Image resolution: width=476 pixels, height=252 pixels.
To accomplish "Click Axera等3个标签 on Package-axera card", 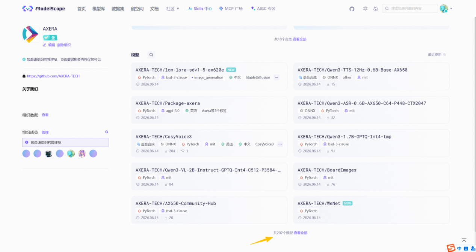I will coord(214,111).
